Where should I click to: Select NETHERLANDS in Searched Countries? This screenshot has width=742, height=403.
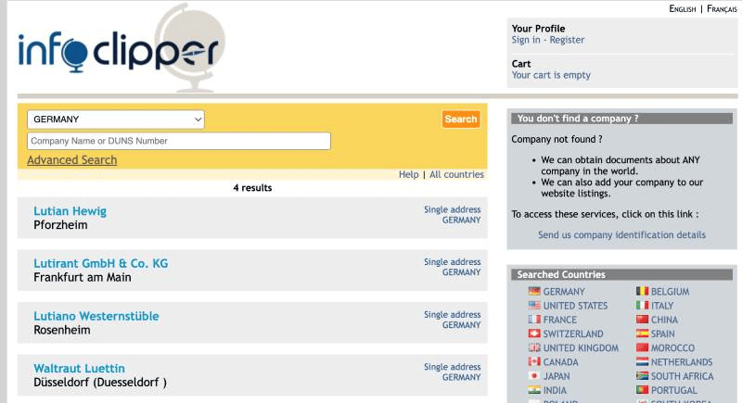coord(682,362)
